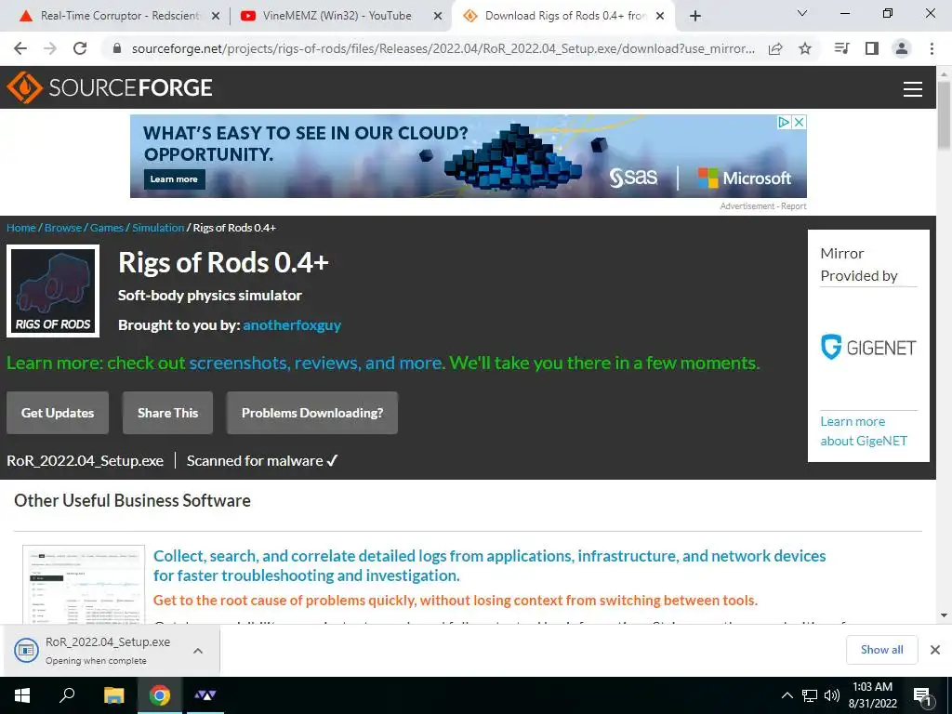952x714 pixels.
Task: Open the taskbar clock and date
Action: point(872,695)
